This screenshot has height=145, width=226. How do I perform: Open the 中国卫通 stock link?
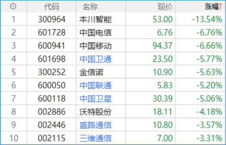[x=96, y=59]
